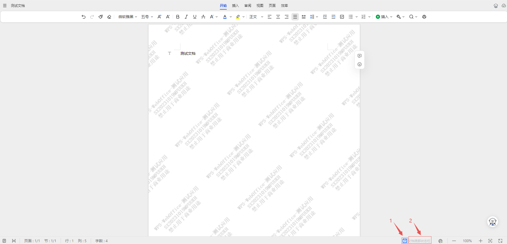Expand the highlight color picker arrow

(x=244, y=17)
